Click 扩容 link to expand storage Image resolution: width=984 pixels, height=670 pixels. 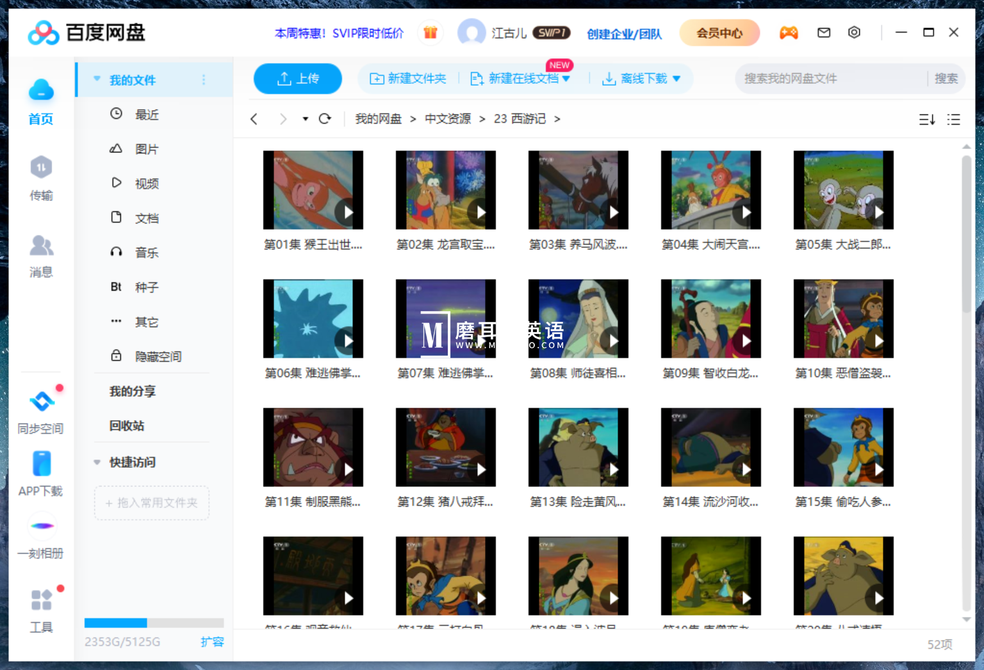pos(212,642)
